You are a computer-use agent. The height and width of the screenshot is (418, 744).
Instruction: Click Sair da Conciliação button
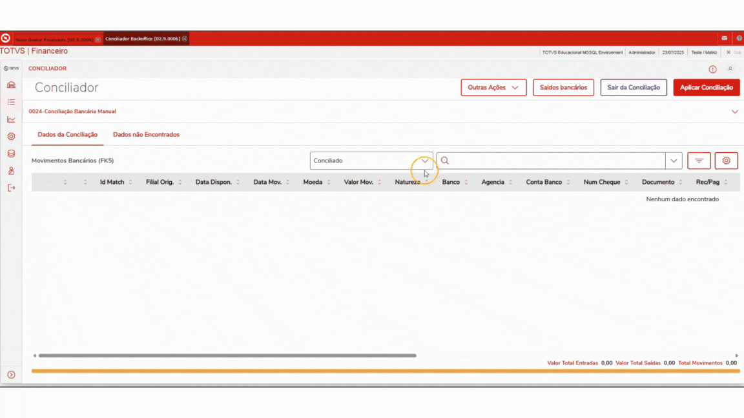(x=634, y=88)
